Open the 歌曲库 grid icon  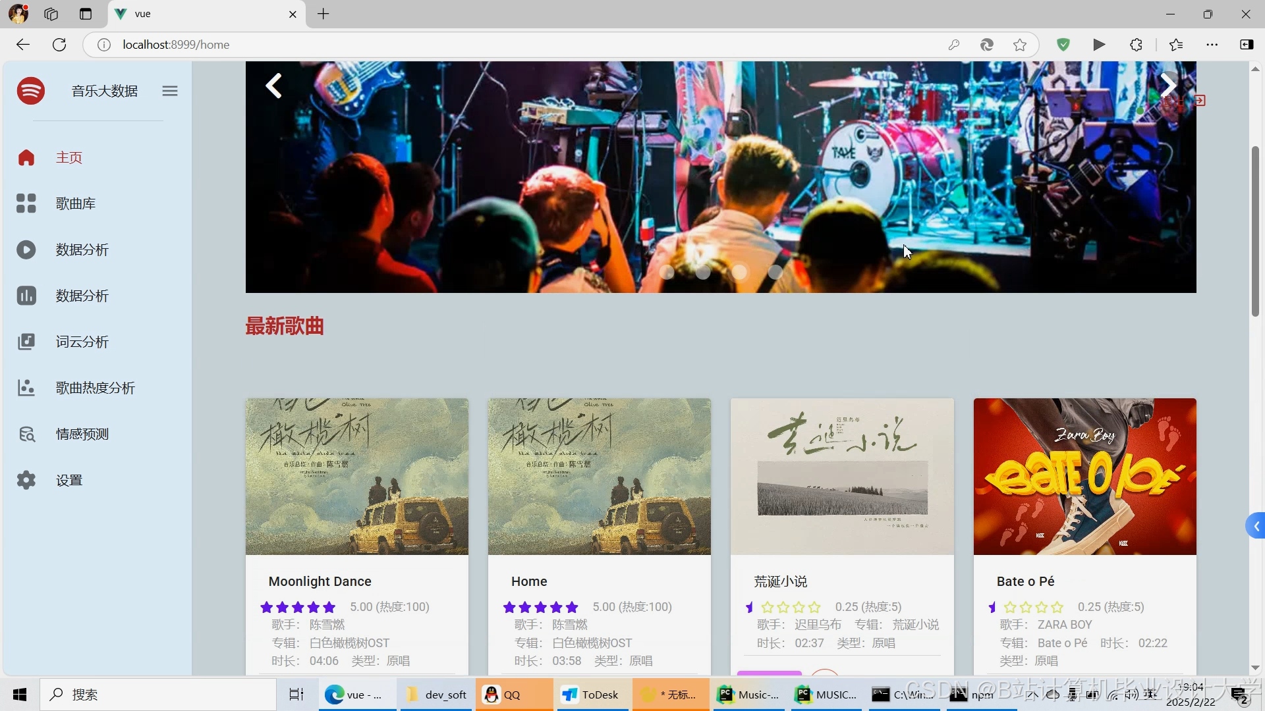[x=26, y=203]
